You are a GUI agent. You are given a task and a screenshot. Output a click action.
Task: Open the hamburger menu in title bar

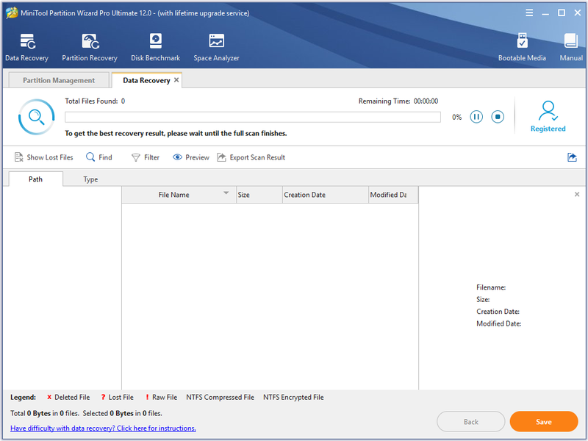point(529,13)
